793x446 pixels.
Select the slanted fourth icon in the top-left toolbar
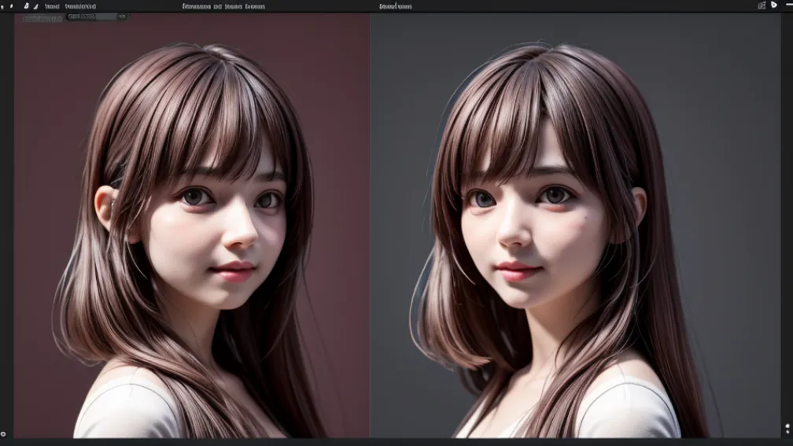coord(35,6)
